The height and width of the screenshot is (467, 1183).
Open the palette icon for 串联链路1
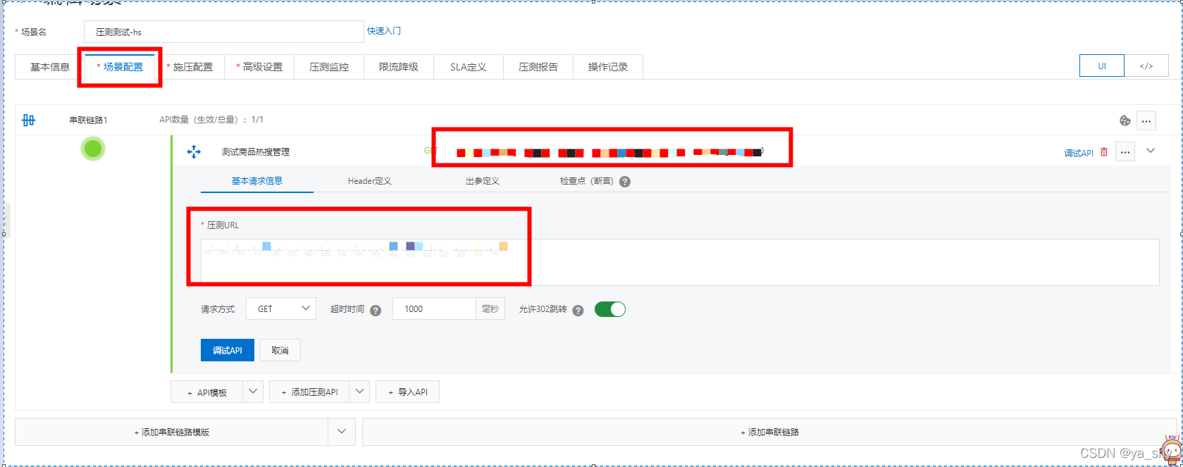[1125, 120]
